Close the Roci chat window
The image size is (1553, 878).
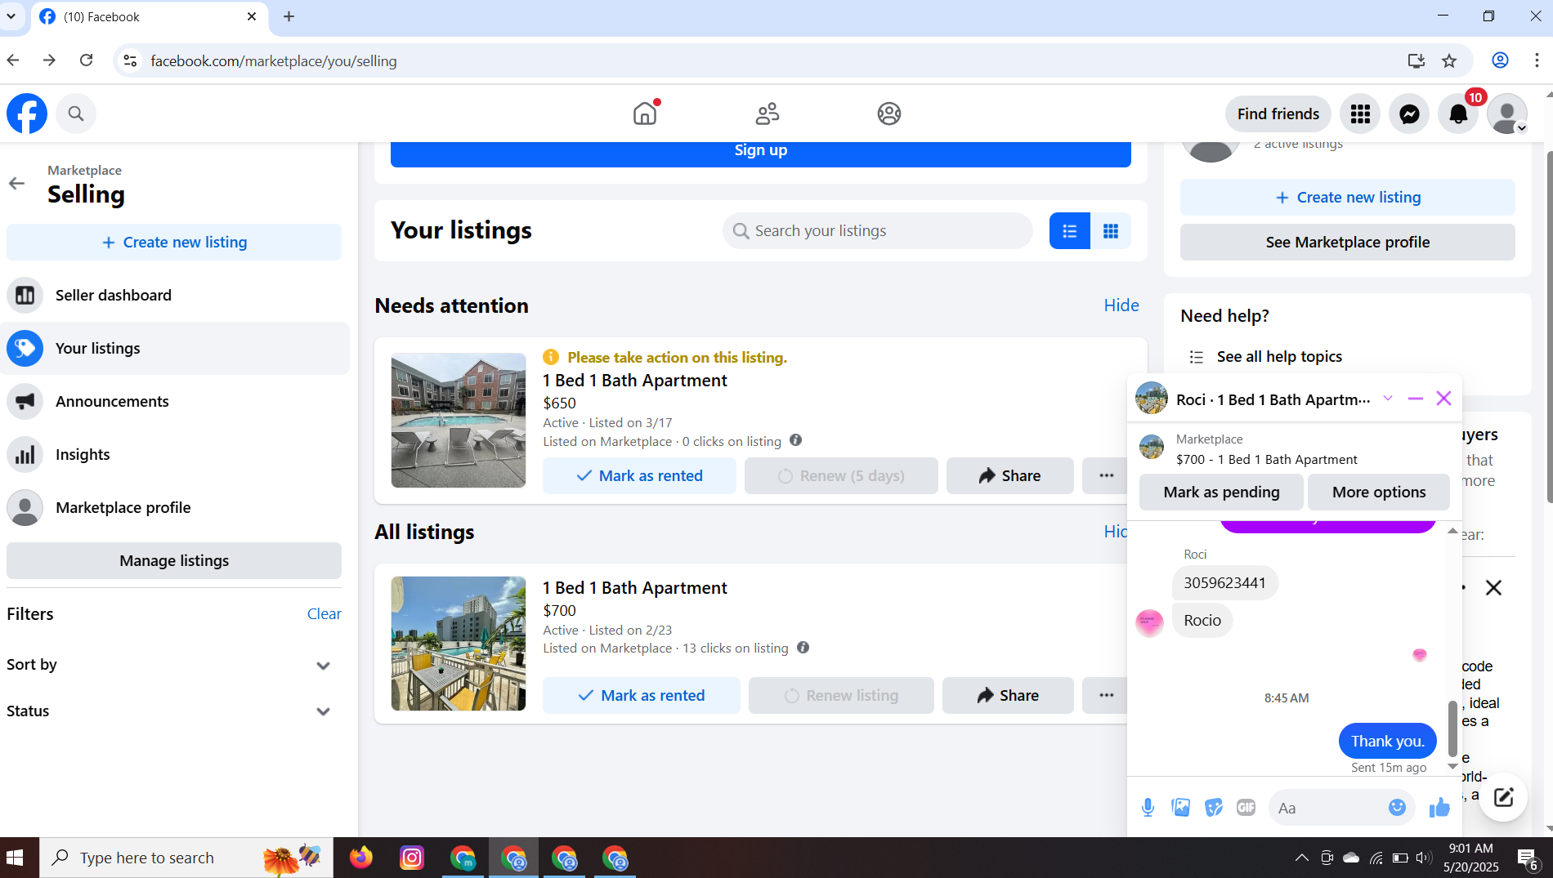coord(1444,399)
